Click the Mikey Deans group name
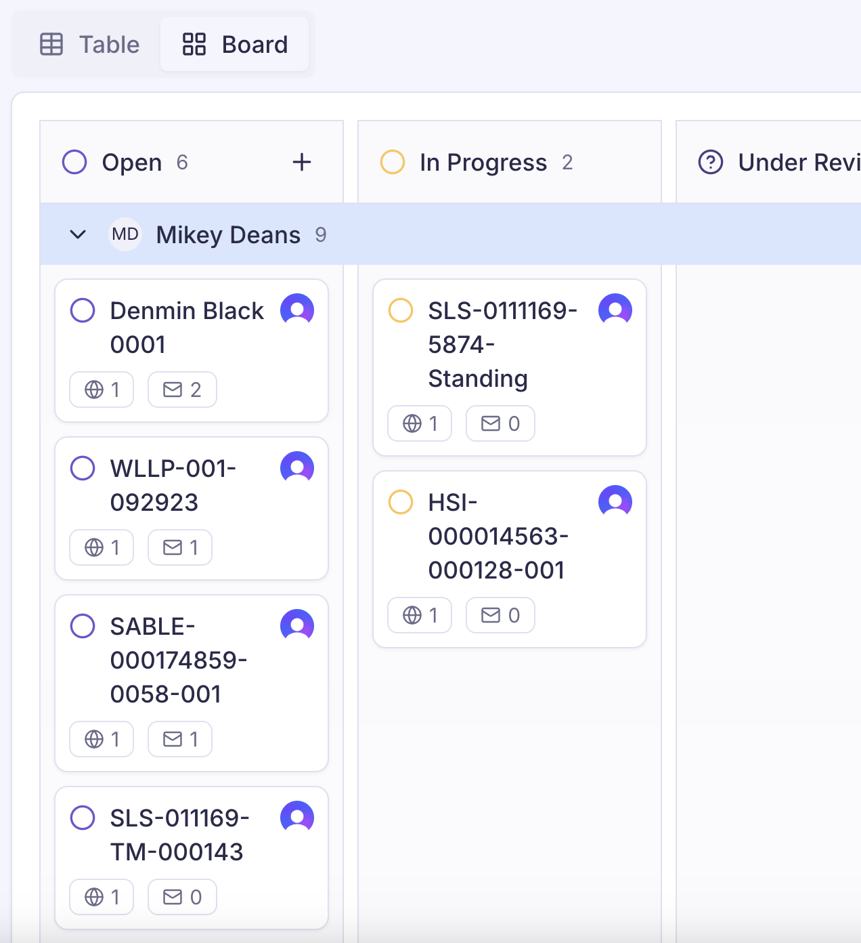Screen dimensions: 861x943 coord(228,235)
